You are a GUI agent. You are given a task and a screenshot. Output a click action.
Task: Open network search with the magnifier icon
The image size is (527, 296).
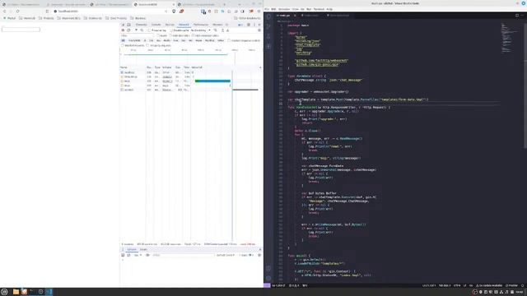[x=142, y=30]
